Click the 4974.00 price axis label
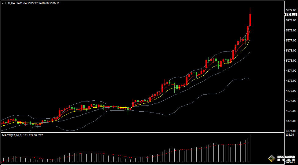Viewport: 298px width, 165px height. pyautogui.click(x=290, y=71)
